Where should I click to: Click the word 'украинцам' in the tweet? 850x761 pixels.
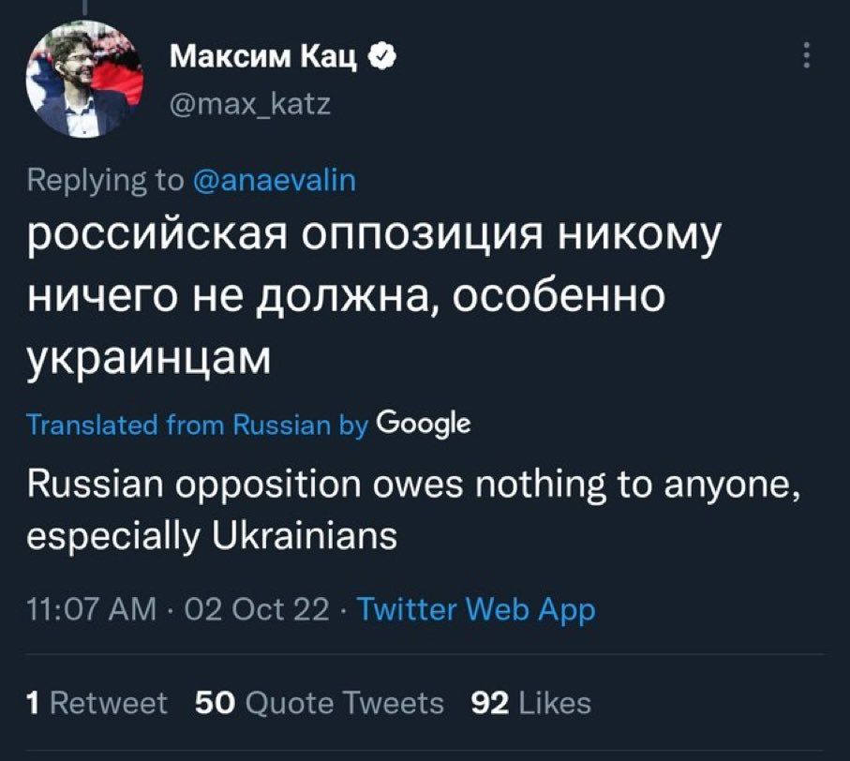pyautogui.click(x=147, y=358)
